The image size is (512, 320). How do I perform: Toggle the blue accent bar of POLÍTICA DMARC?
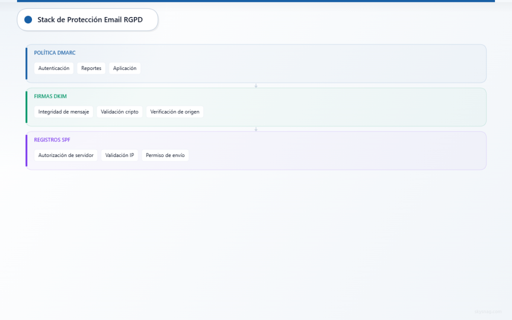click(x=26, y=63)
